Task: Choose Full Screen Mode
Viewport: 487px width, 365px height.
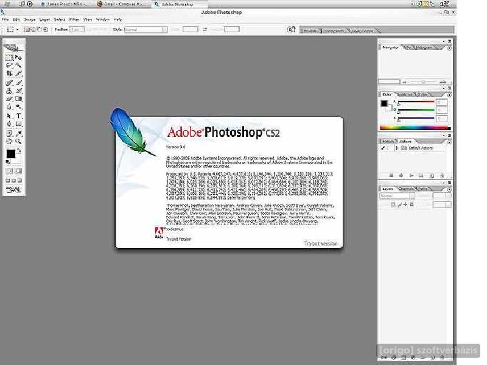Action: (19, 180)
